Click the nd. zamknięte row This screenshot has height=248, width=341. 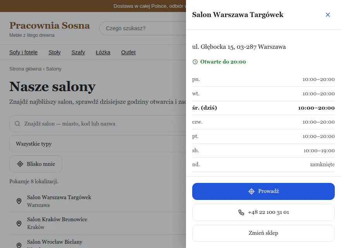pyautogui.click(x=263, y=165)
